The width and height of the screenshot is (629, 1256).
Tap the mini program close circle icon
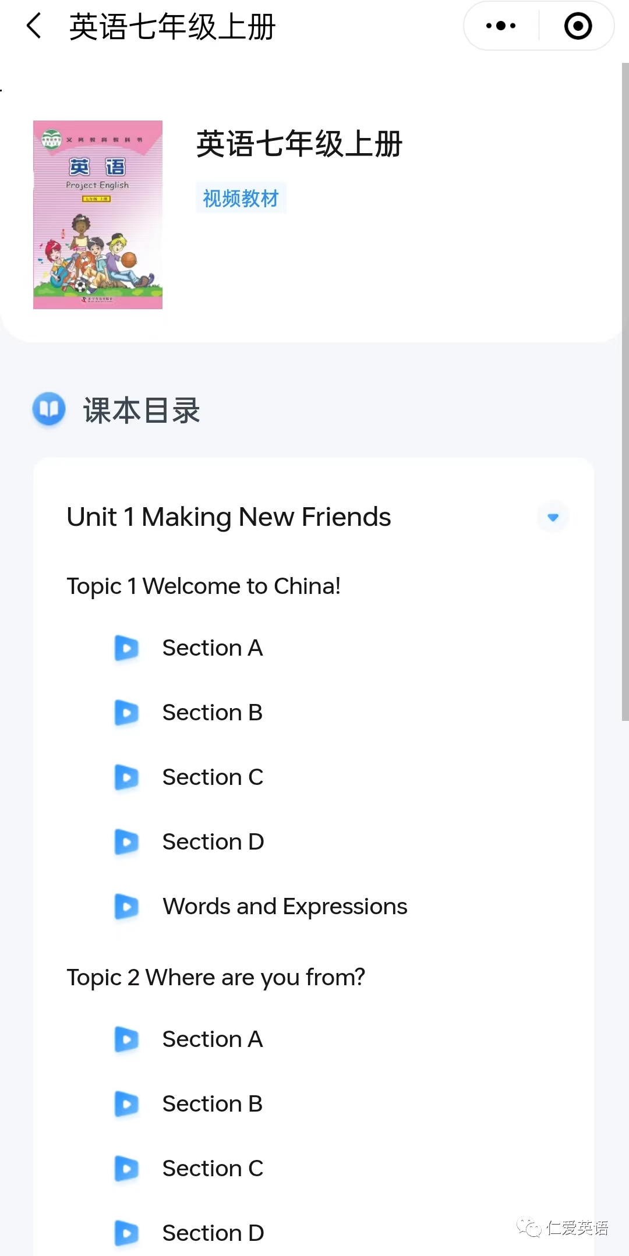click(578, 26)
